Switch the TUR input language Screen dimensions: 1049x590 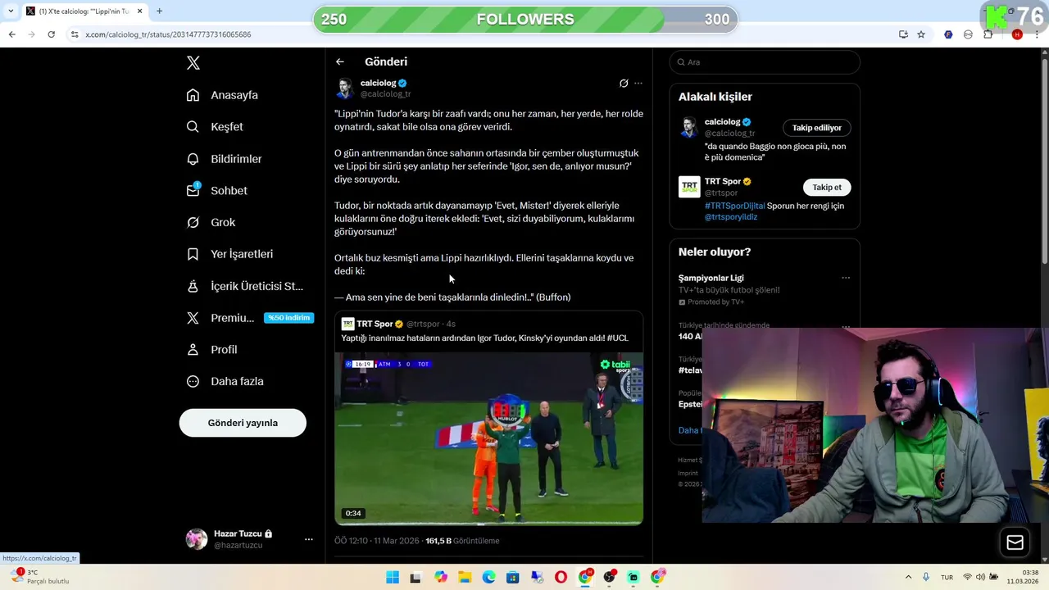pos(947,578)
